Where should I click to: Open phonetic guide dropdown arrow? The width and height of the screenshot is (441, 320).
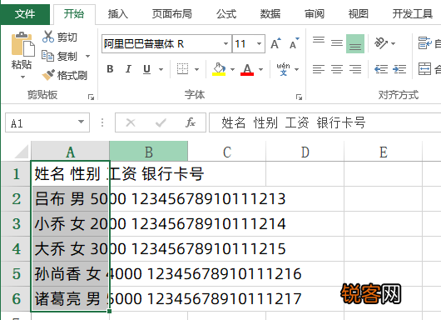pos(297,69)
